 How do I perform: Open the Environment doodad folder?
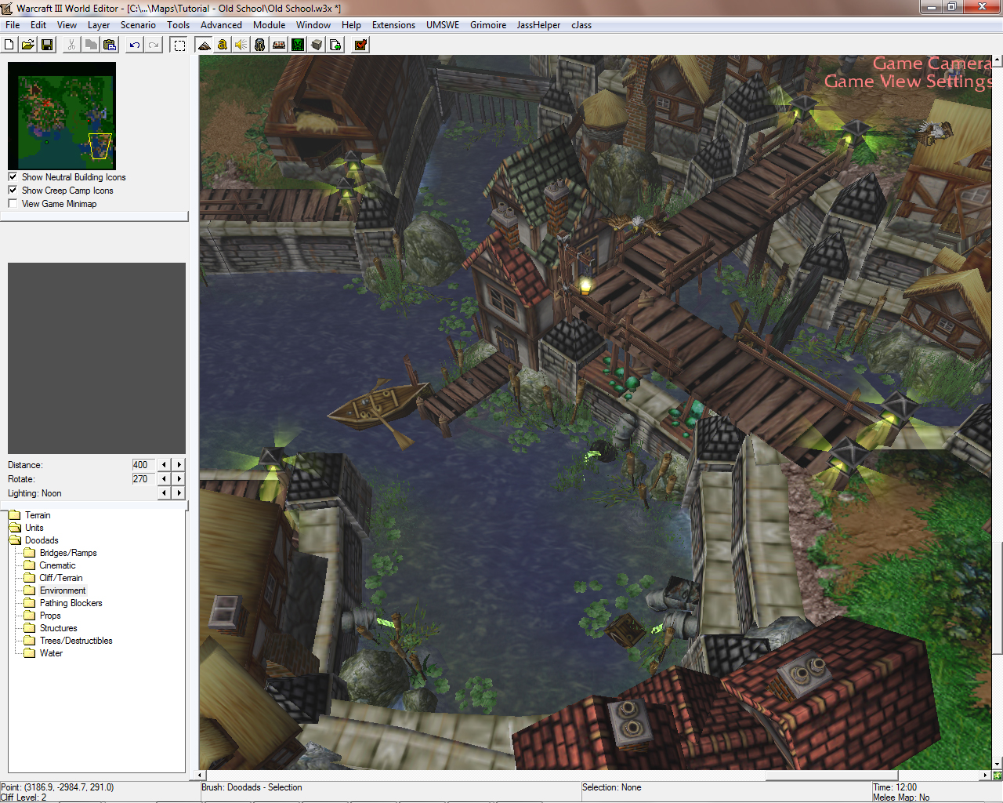[x=63, y=590]
